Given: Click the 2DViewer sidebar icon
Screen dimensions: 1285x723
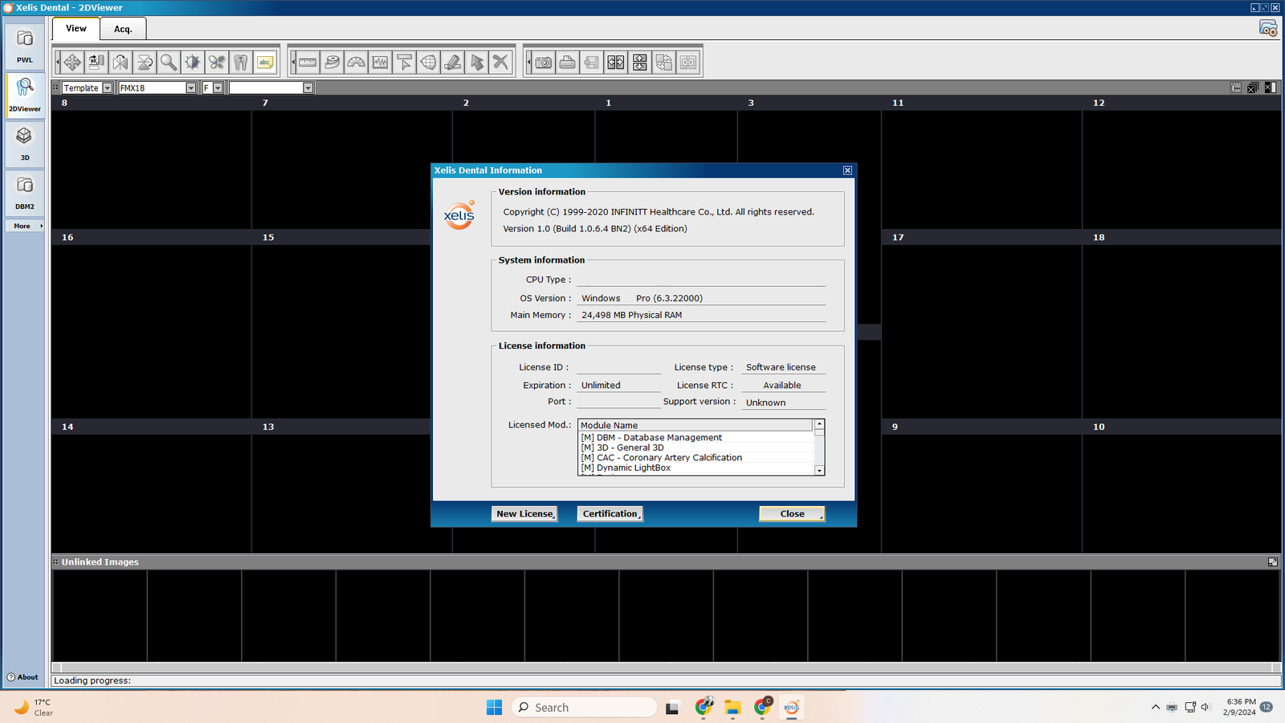Looking at the screenshot, I should coord(25,95).
